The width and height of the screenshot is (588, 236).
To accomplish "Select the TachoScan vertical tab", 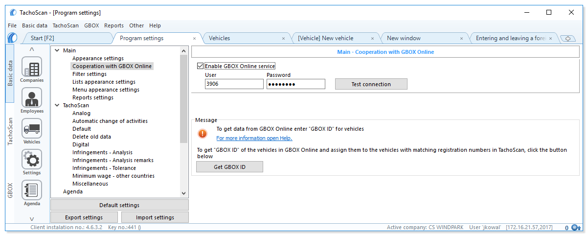I will coord(10,131).
